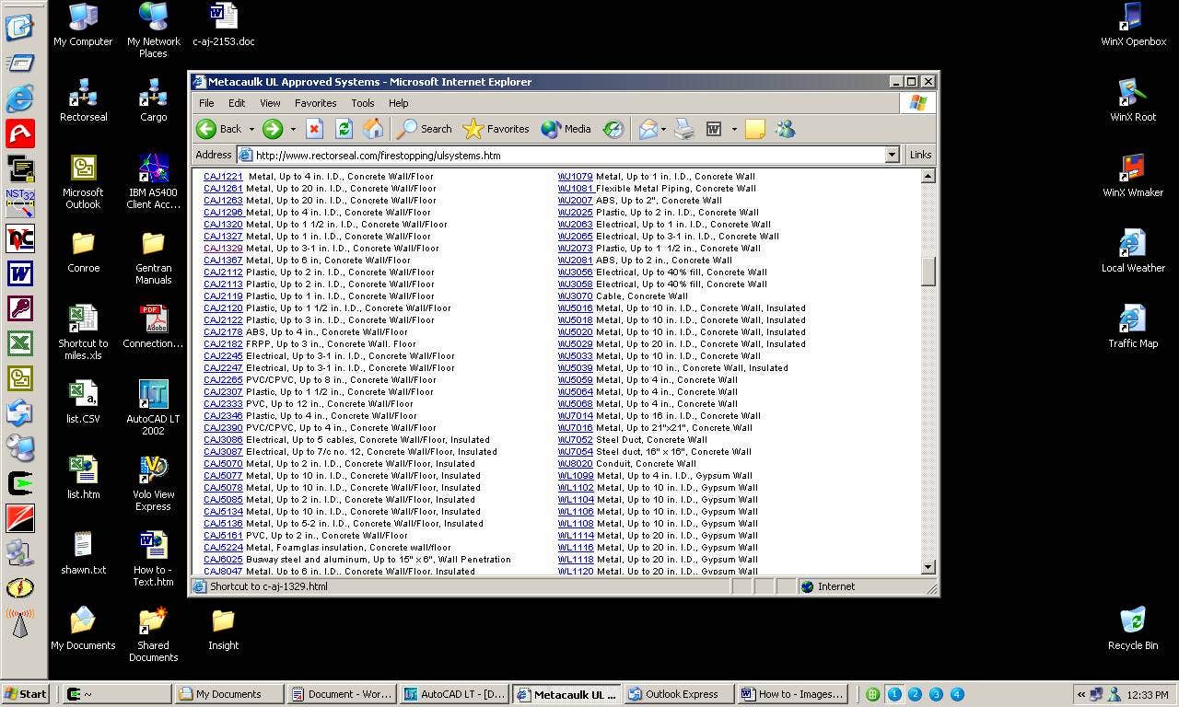Click the Stop loading icon
The height and width of the screenshot is (707, 1179).
point(315,129)
